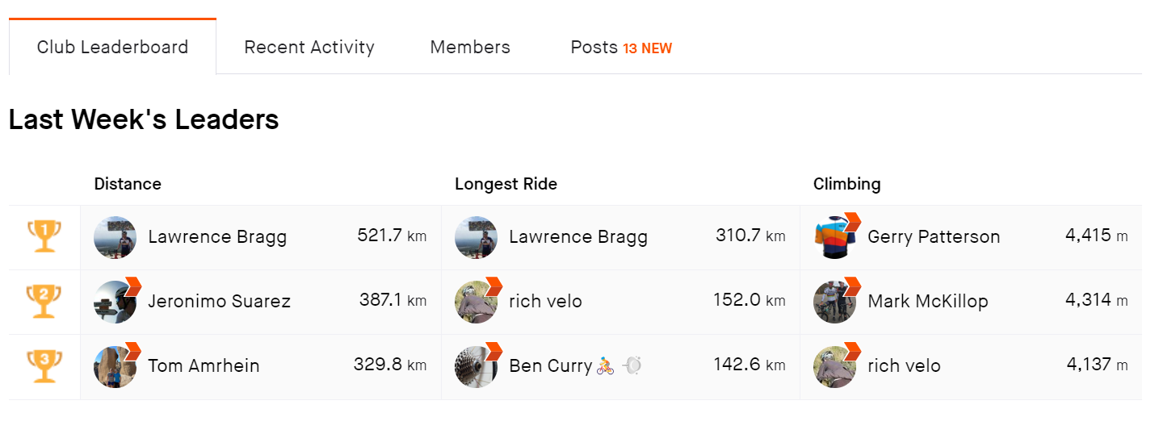Open the Posts tab with 13 new
Screen dimensions: 1155x434
pyautogui.click(x=620, y=47)
